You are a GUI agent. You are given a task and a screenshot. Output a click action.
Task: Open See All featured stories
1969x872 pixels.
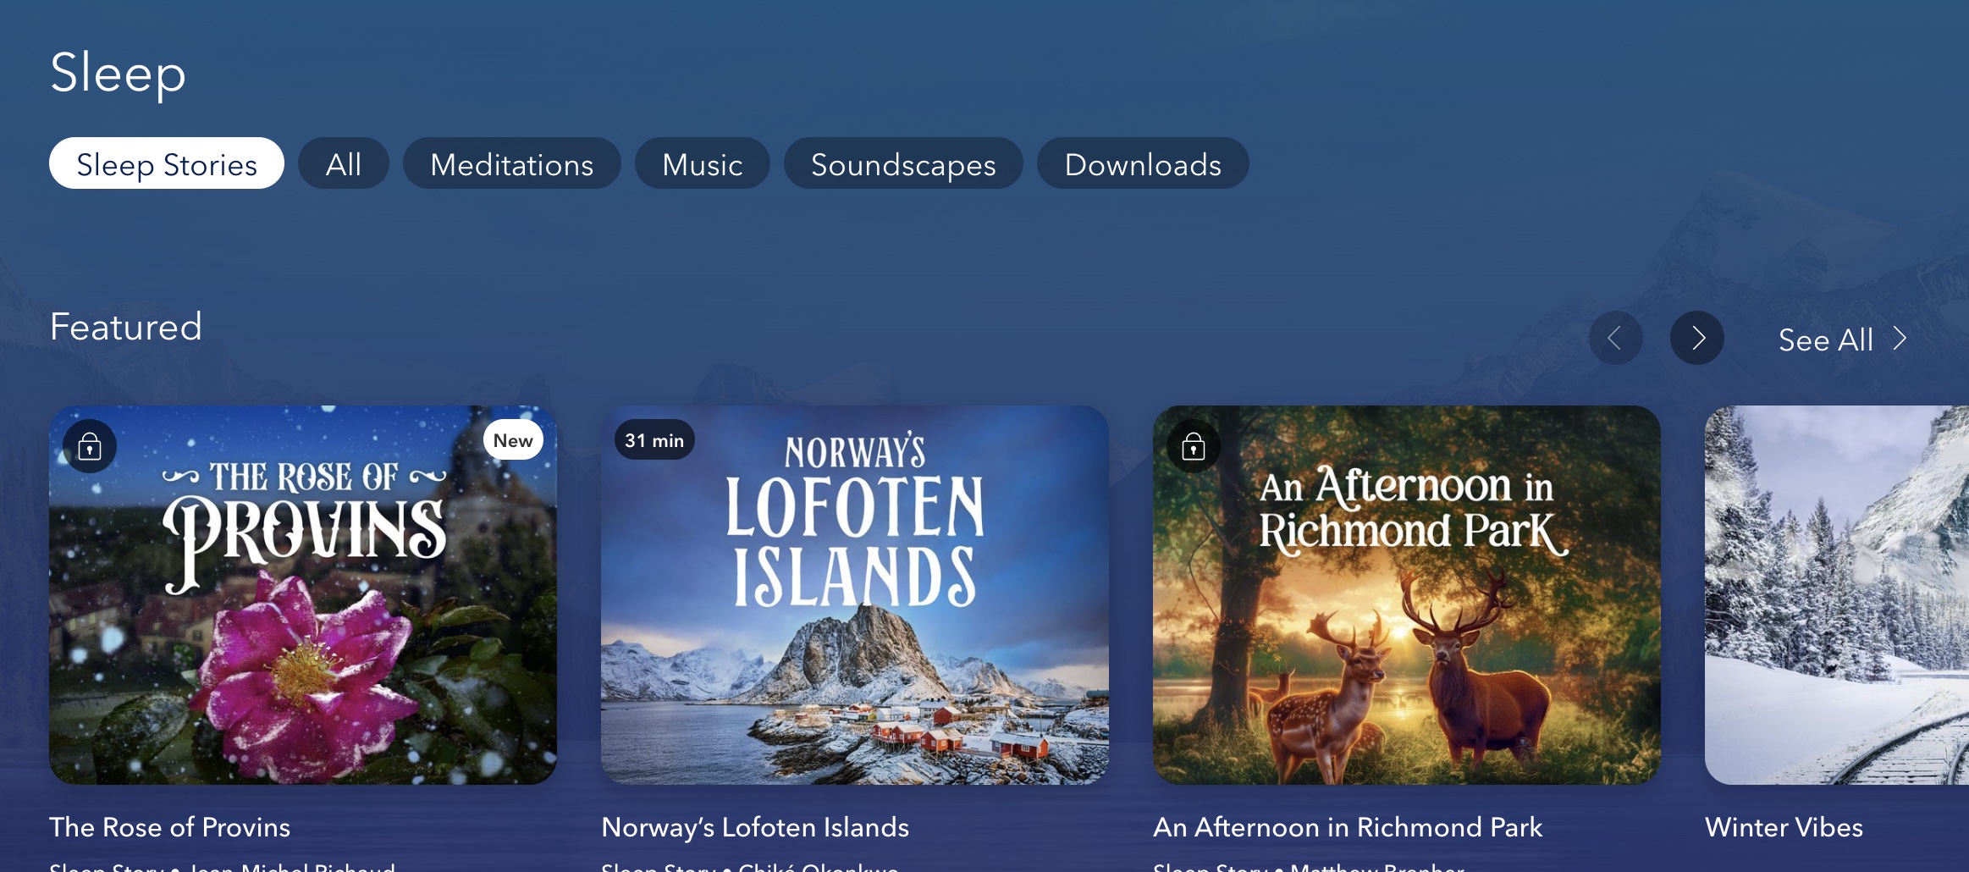1843,339
